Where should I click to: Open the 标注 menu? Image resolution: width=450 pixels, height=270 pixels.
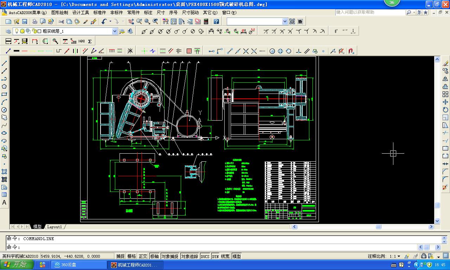(x=147, y=12)
